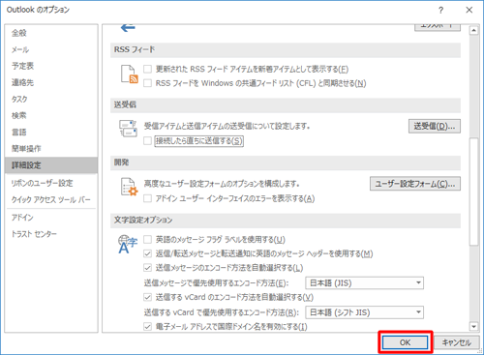This screenshot has height=355, width=484.
Task: Click the RSS feed document icon
Action: (129, 74)
